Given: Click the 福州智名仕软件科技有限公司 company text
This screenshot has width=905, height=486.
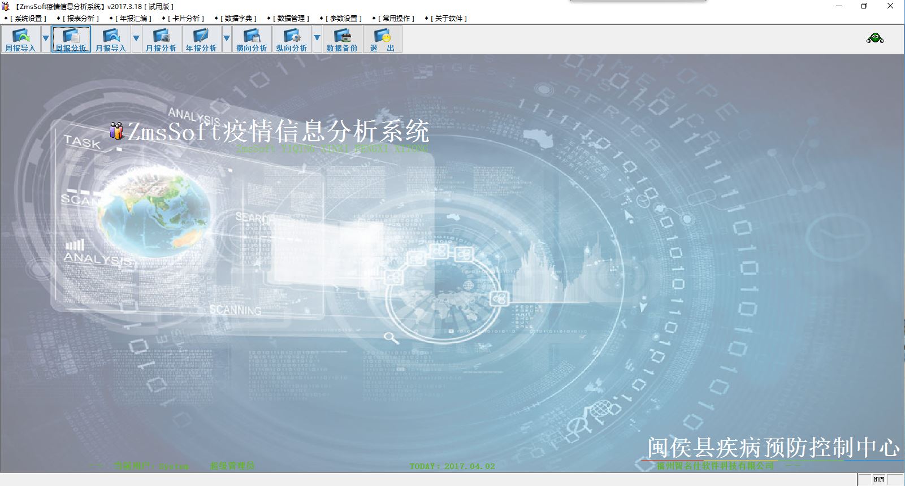Looking at the screenshot, I should (715, 466).
